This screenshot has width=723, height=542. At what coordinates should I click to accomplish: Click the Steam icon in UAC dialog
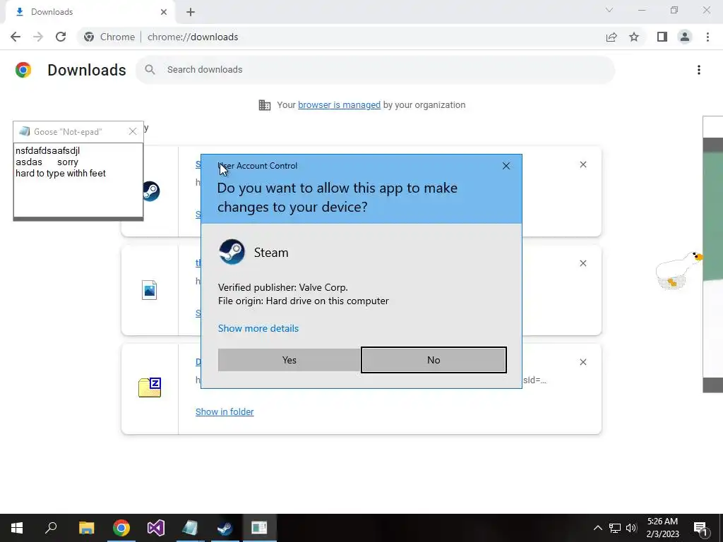click(x=232, y=252)
